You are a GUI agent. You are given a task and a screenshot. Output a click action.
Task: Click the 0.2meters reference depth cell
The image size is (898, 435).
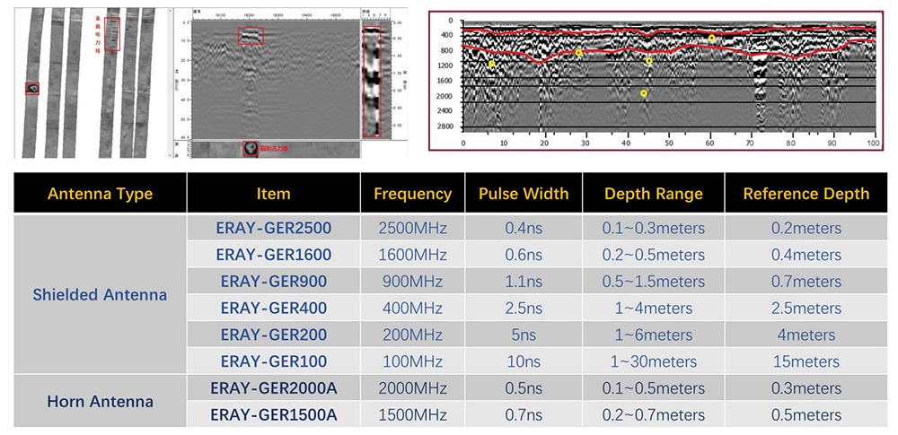(806, 228)
